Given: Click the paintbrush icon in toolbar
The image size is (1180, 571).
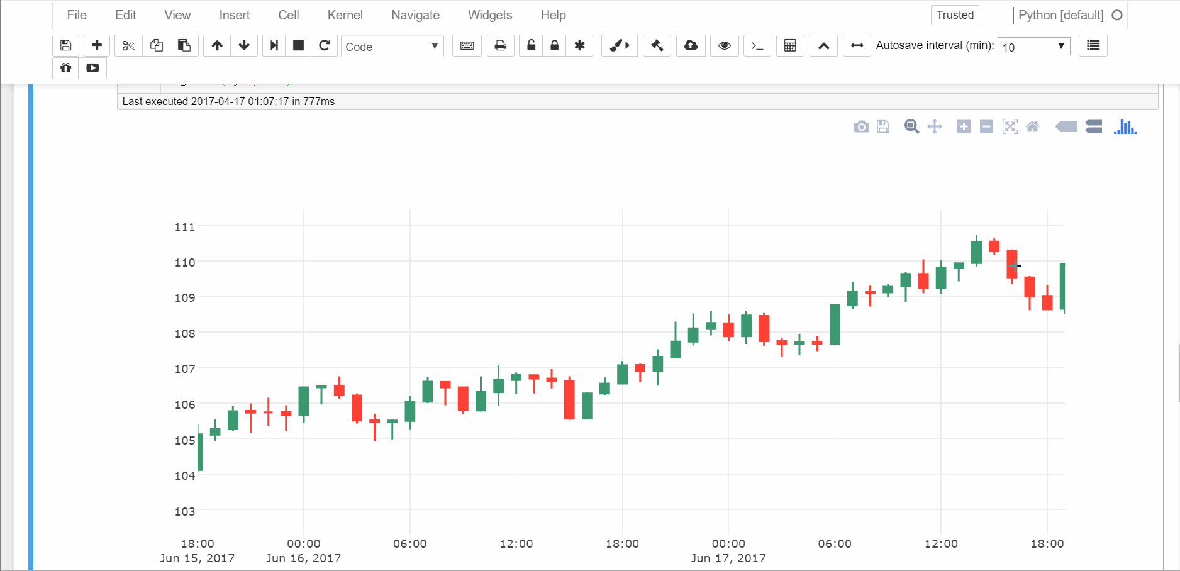Looking at the screenshot, I should [619, 45].
